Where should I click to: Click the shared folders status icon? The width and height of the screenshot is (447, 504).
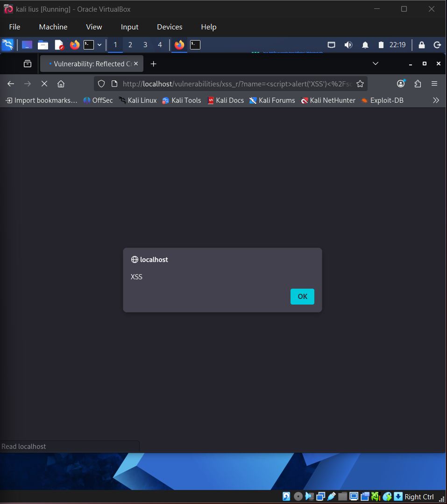tap(342, 497)
